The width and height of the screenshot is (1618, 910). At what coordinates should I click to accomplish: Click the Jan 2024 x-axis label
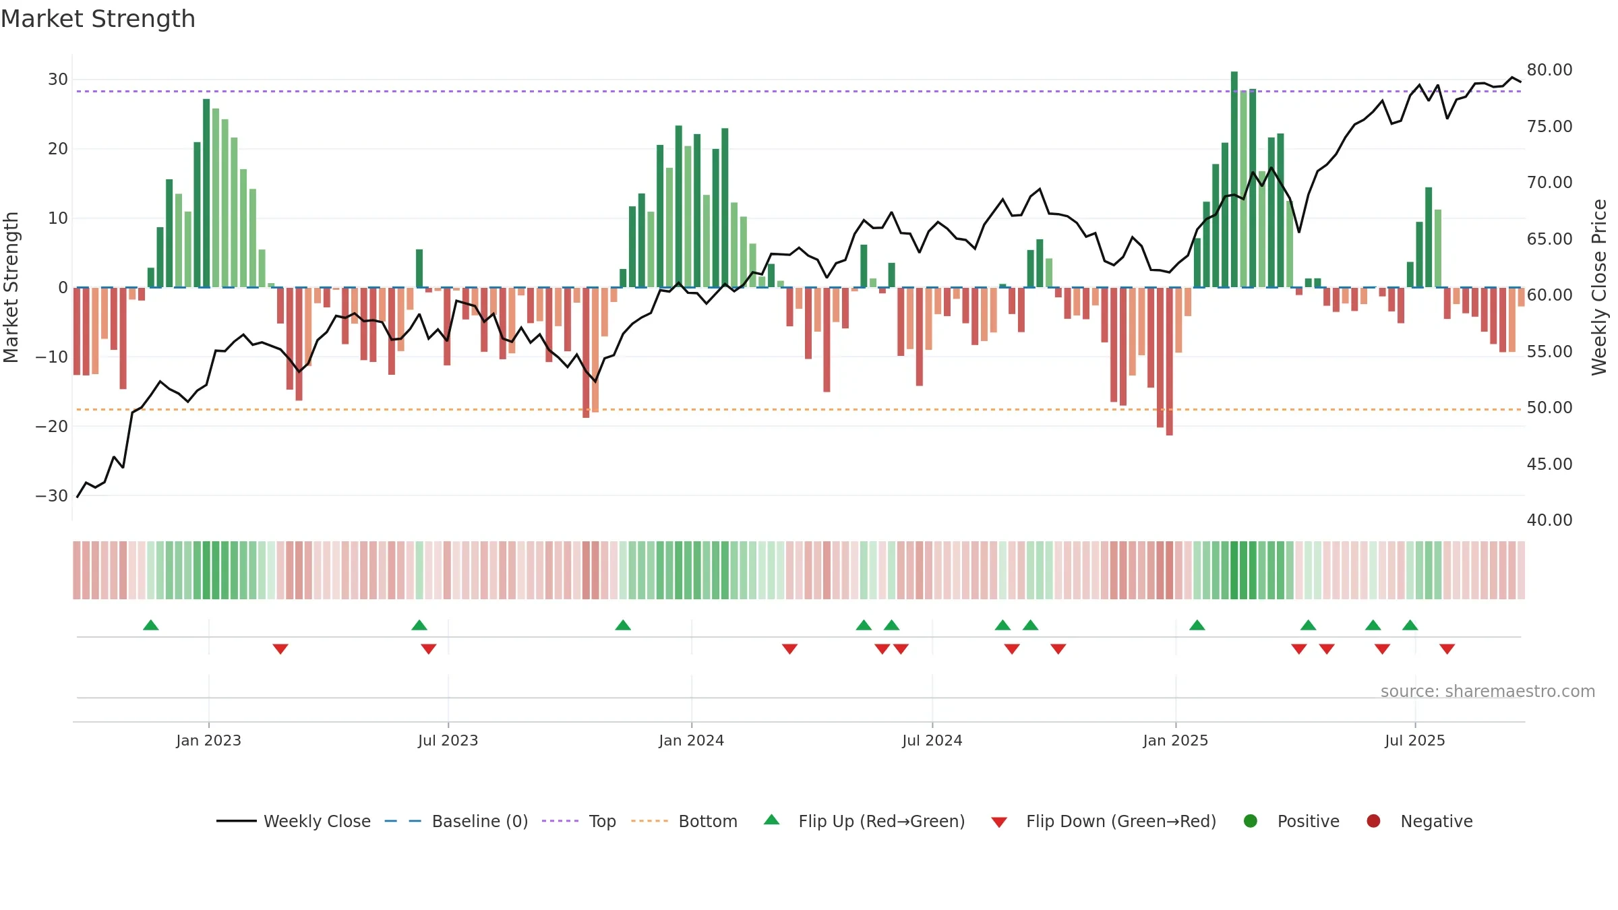[x=692, y=741]
